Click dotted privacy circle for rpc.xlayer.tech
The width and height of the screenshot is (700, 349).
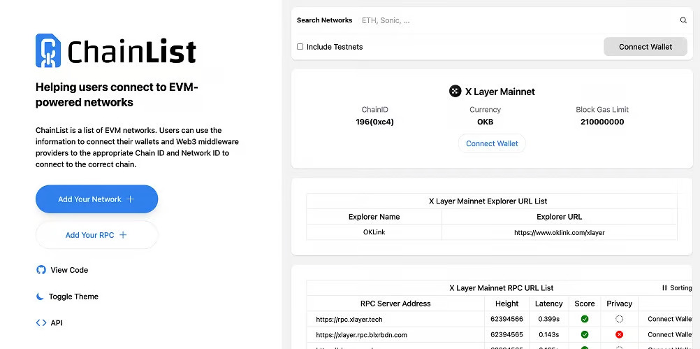[x=619, y=319]
